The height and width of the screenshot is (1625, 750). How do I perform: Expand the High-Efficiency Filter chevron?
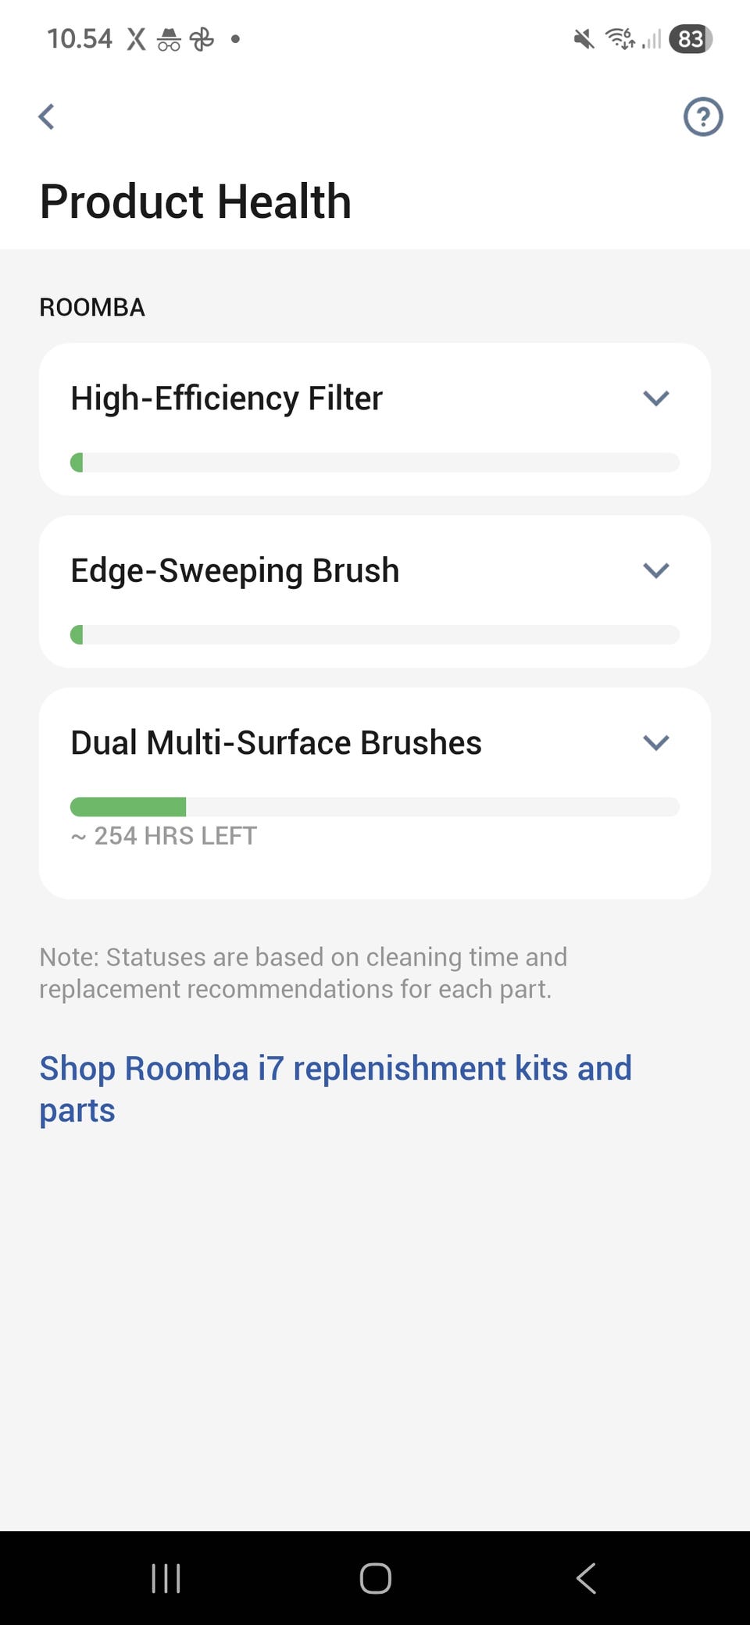[655, 398]
